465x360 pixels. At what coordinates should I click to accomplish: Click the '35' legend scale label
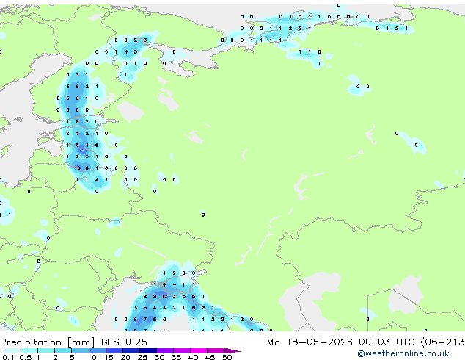click(x=176, y=357)
